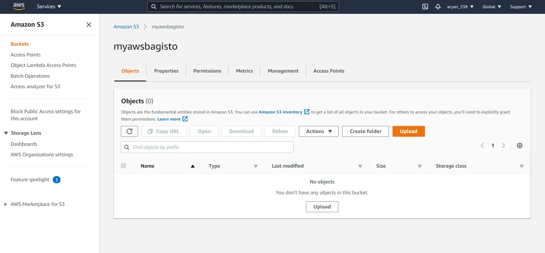Open the Services dropdown menu

[x=49, y=7]
